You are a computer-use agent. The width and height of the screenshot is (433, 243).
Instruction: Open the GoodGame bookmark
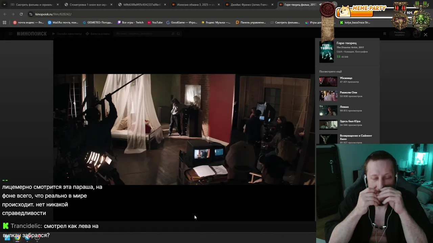pyautogui.click(x=182, y=23)
